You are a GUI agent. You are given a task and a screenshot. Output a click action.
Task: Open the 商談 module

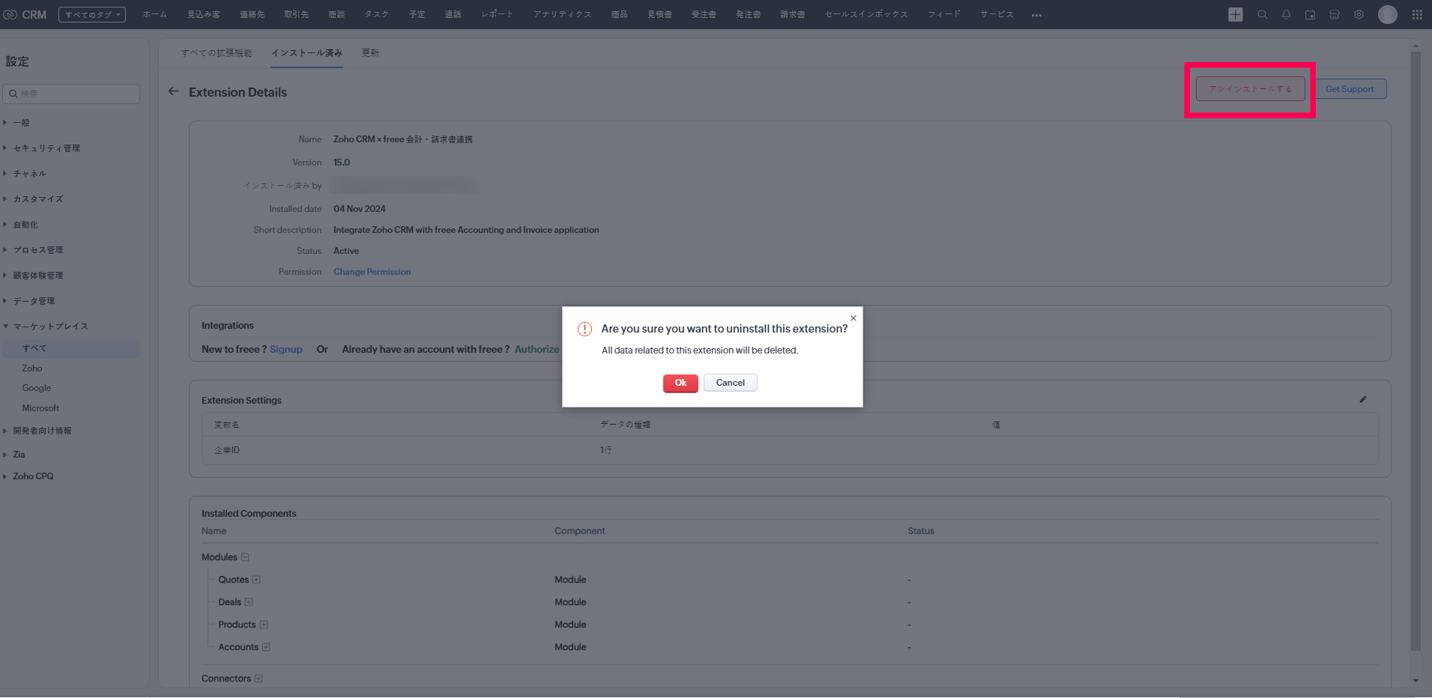(x=337, y=15)
